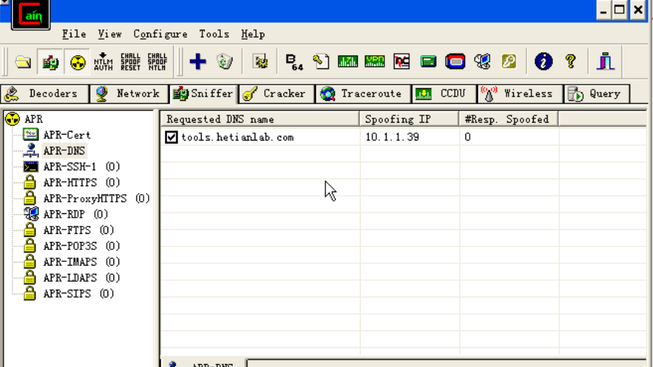The height and width of the screenshot is (367, 653).
Task: Click the CHALL SPOOF NTLM icon
Action: click(158, 62)
